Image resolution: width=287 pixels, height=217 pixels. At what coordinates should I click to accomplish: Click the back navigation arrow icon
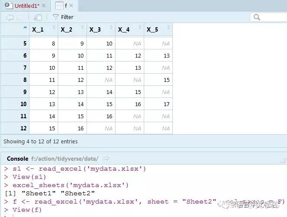click(10, 17)
